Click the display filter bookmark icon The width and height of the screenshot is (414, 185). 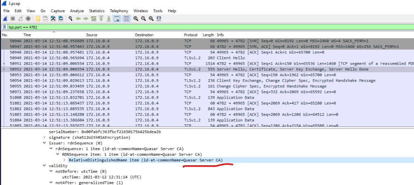click(x=5, y=27)
